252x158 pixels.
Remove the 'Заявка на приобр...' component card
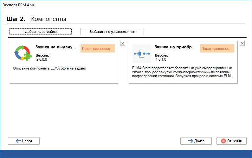click(242, 43)
